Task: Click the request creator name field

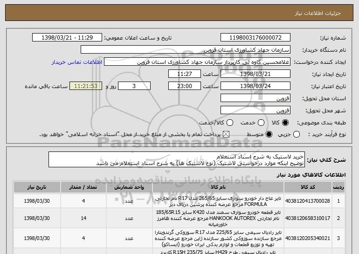Action: (x=197, y=62)
